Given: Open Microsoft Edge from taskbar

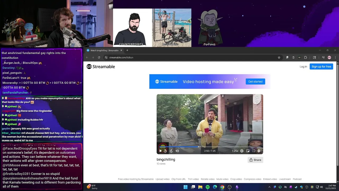Looking at the screenshot, I should coord(215,187).
